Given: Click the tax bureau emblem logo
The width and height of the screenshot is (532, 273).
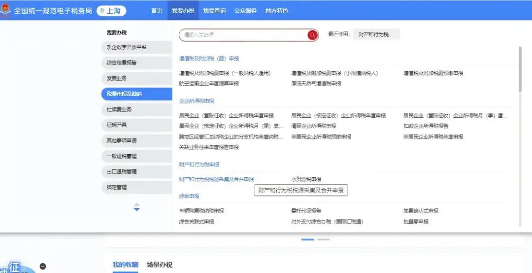Looking at the screenshot, I should click(5, 10).
